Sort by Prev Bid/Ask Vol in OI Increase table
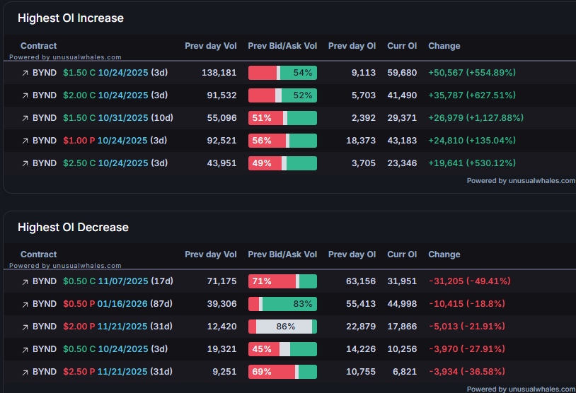This screenshot has width=576, height=393. (x=282, y=46)
